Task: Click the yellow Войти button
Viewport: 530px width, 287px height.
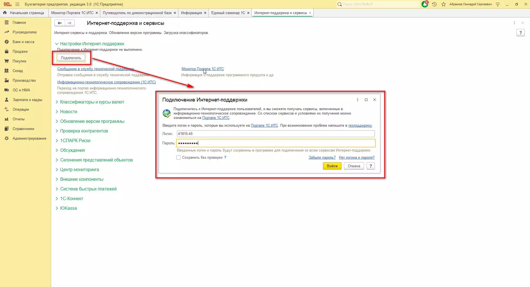Action: coord(332,166)
